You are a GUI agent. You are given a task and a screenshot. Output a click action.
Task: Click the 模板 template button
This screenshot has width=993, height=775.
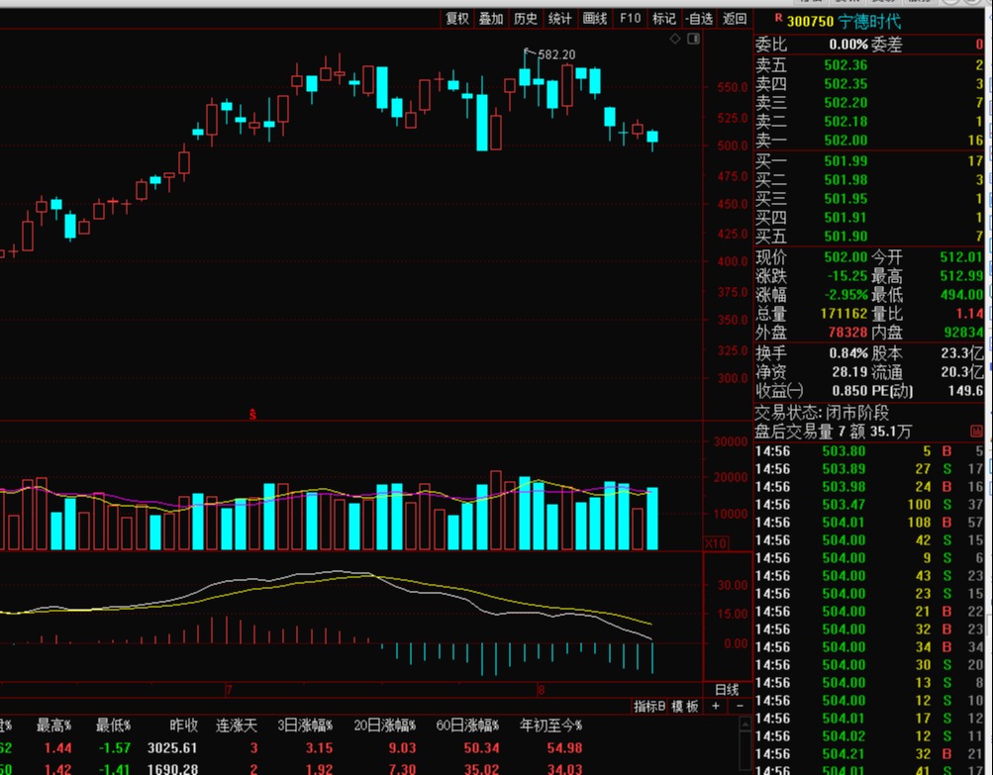click(685, 706)
